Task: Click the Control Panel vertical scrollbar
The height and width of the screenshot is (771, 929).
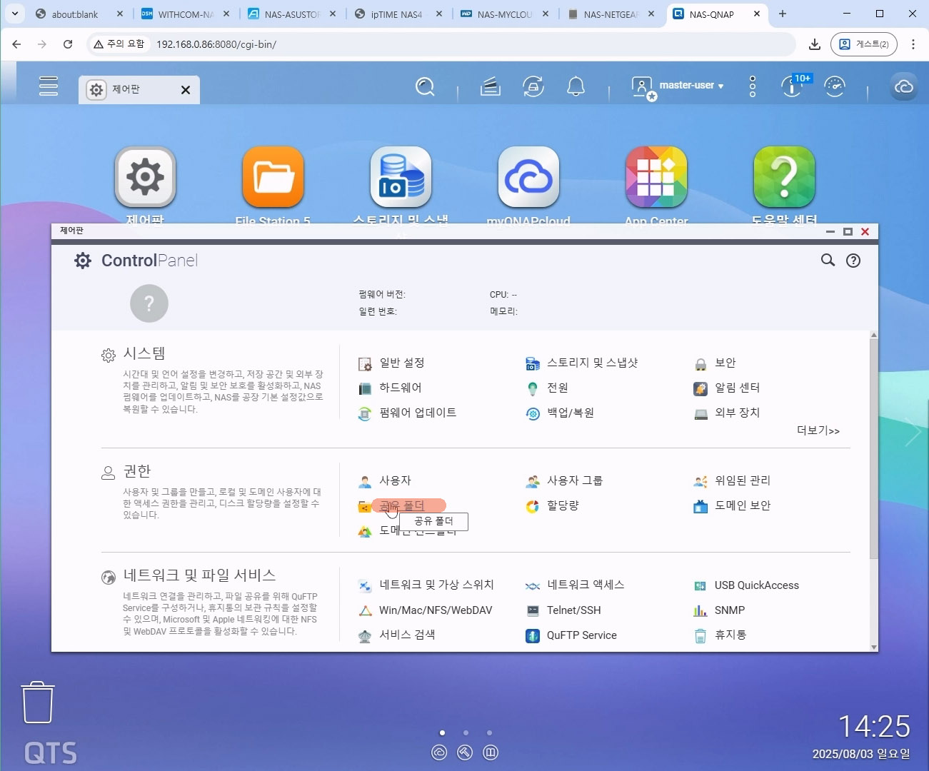Action: coord(873,450)
